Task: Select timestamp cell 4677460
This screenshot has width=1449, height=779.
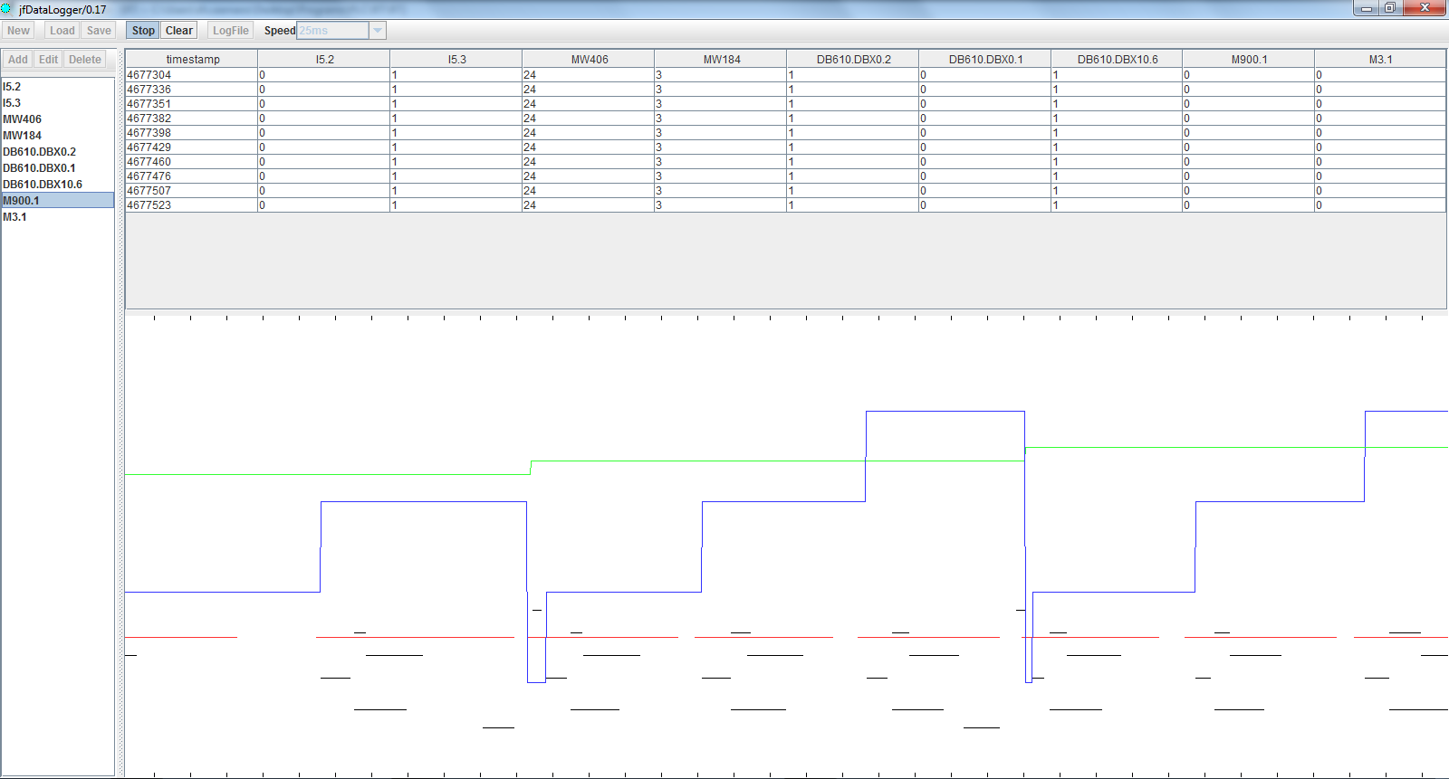Action: (192, 162)
